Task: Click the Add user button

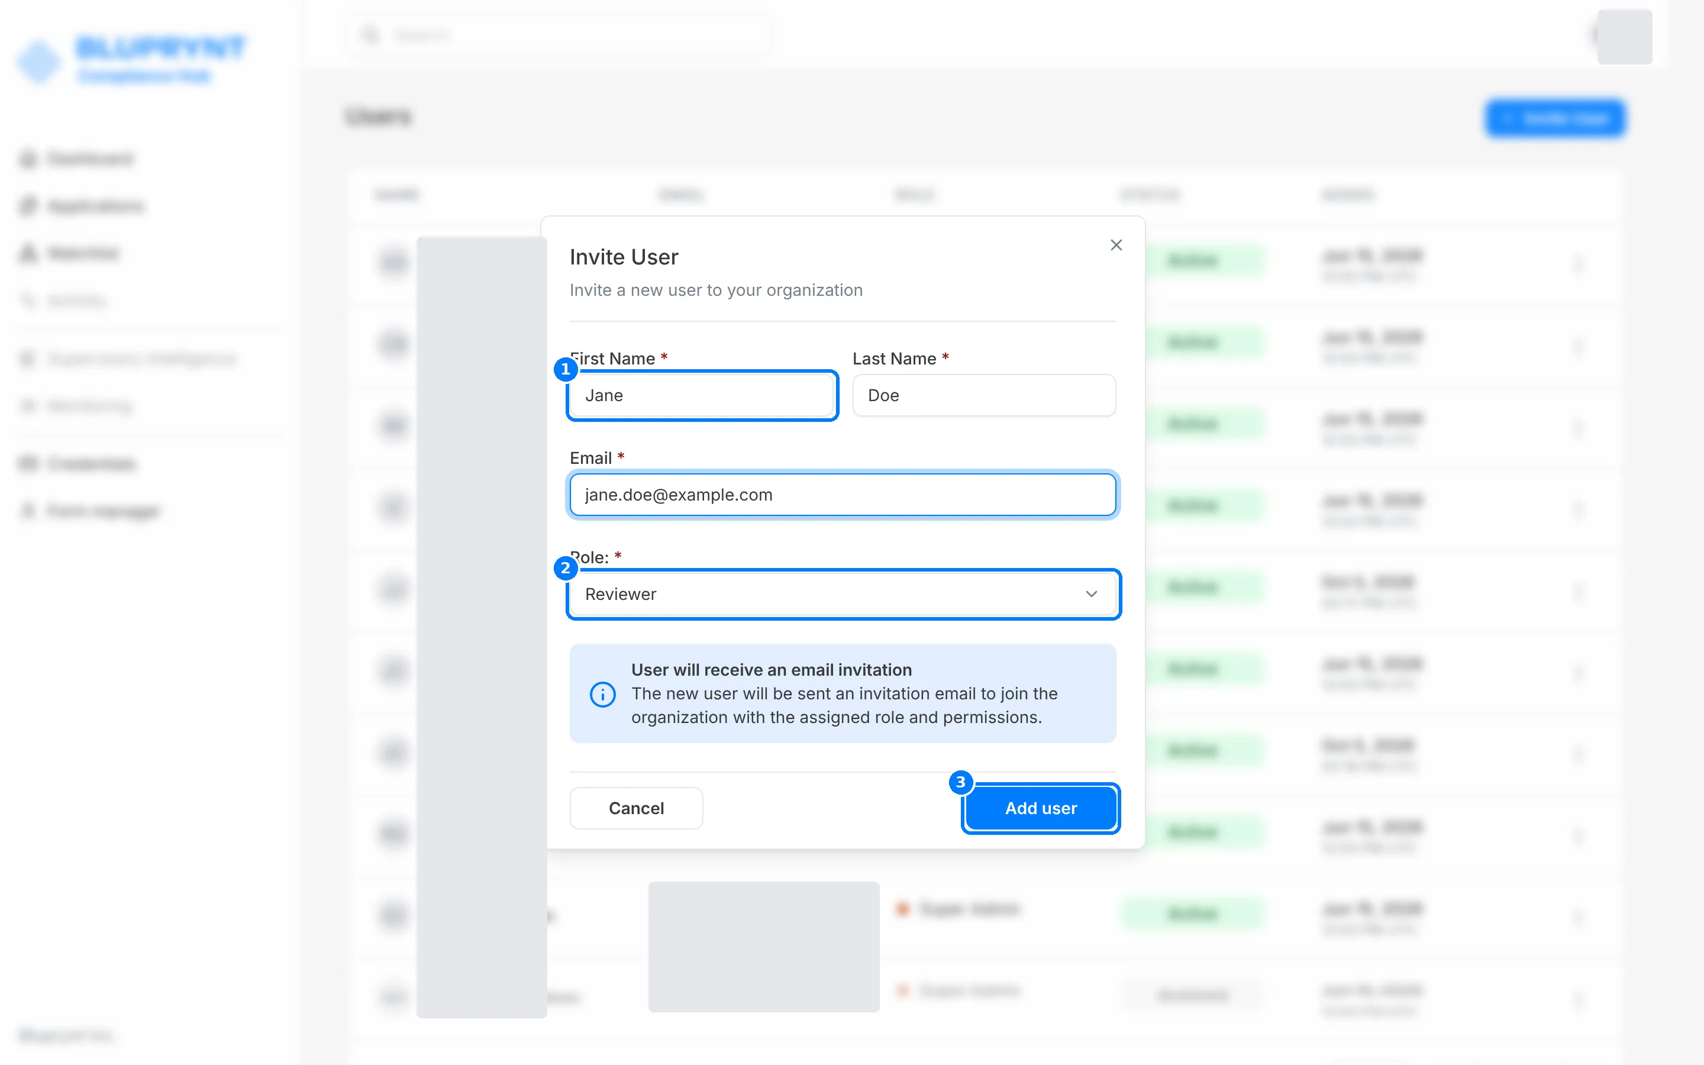Action: tap(1041, 808)
